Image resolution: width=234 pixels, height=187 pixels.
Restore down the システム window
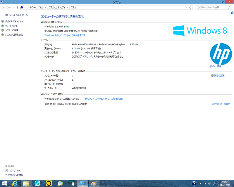pos(223,2)
